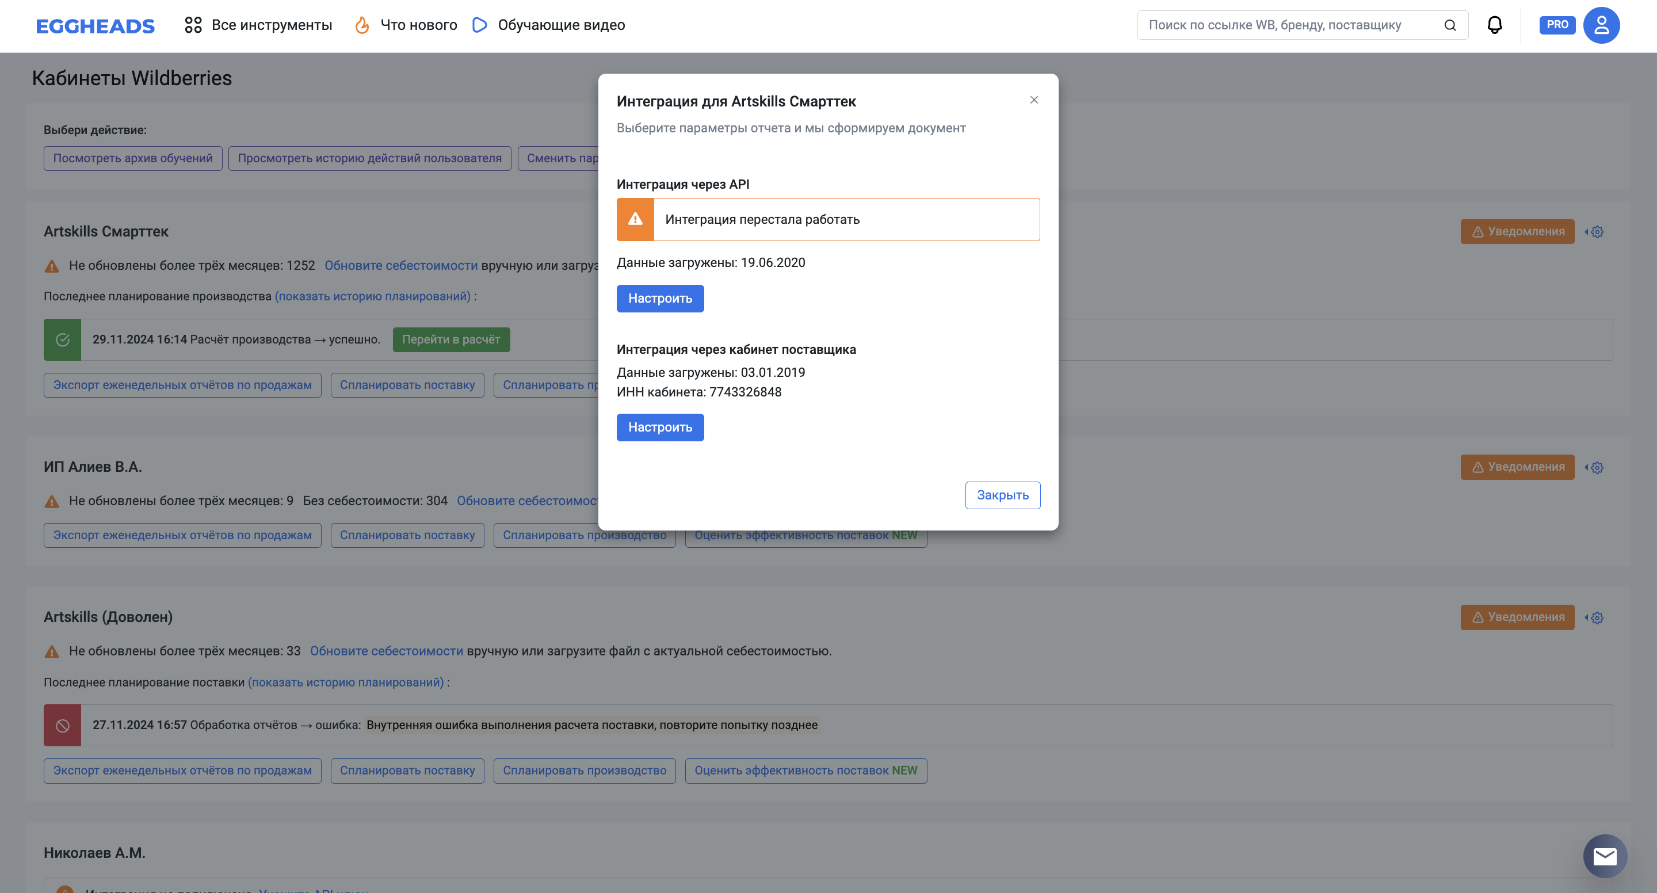Click Обновите себестоимости in Artskills (Доволен)
The width and height of the screenshot is (1657, 893).
[x=386, y=651]
